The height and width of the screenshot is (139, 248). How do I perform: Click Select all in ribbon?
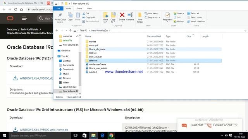coord(193,14)
